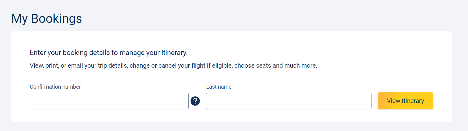Click 'Enter your booking details' text
Screen dimensions: 468x131
(70, 53)
